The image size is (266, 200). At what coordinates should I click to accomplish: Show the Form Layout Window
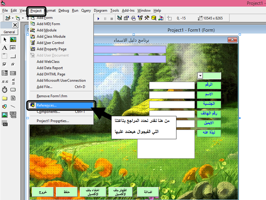pos(133,18)
